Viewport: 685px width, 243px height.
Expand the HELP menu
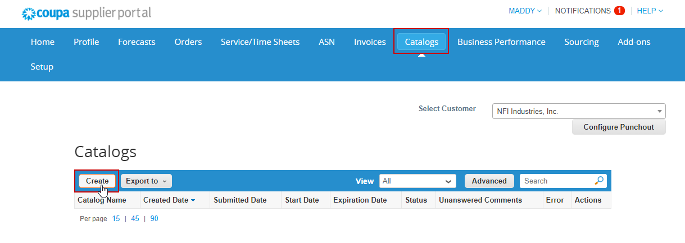(x=650, y=11)
